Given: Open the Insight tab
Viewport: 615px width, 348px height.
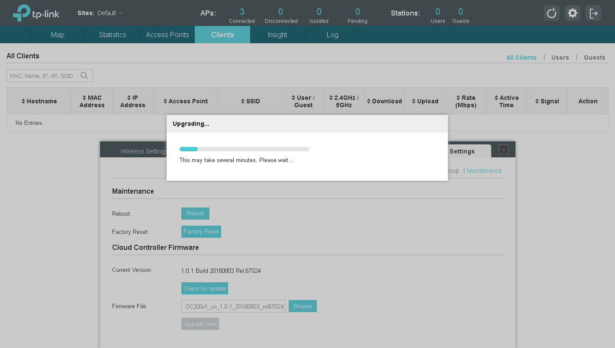Looking at the screenshot, I should pos(277,35).
